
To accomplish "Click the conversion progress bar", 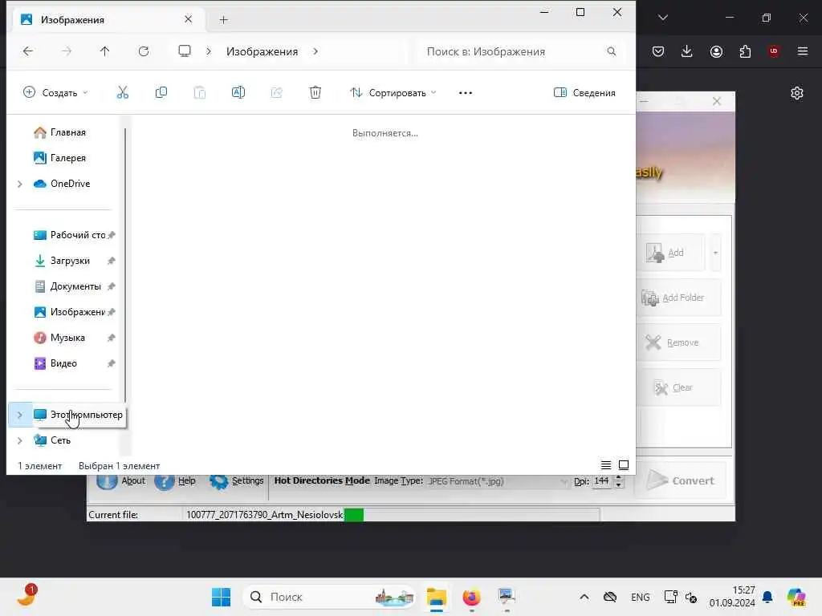I will (x=472, y=515).
